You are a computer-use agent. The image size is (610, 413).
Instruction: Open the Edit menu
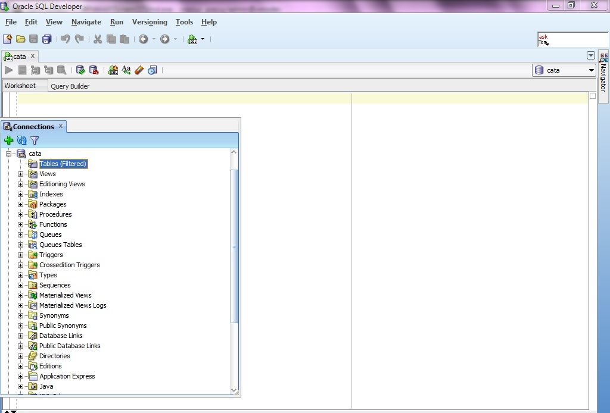click(31, 22)
